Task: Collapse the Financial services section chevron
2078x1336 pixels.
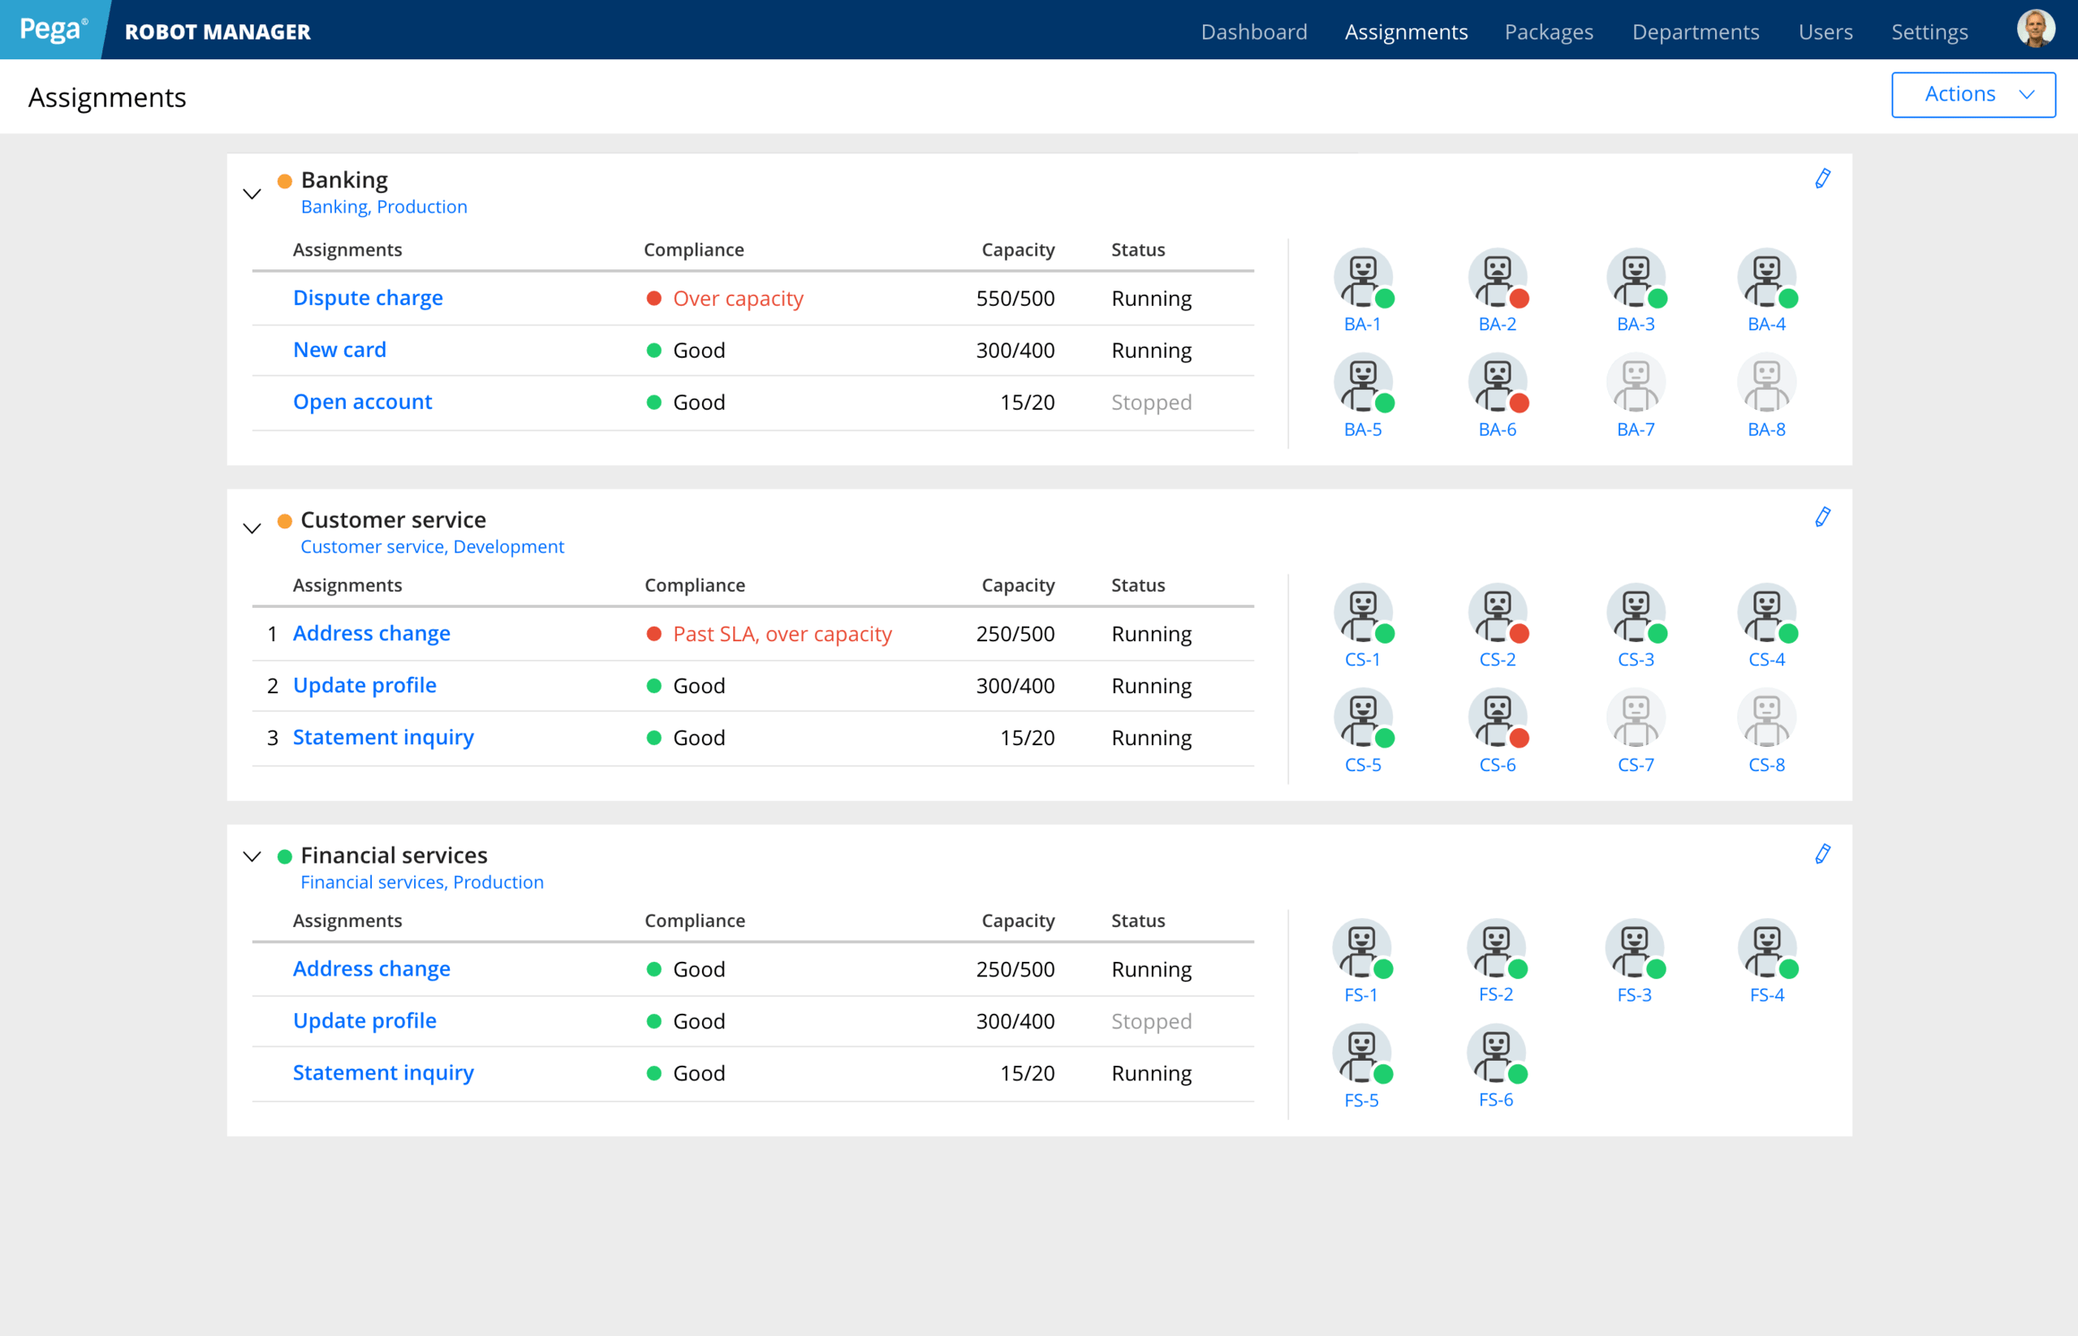Action: 252,857
